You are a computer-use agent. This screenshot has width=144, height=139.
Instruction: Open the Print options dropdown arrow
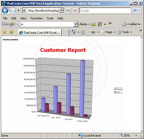[98, 32]
